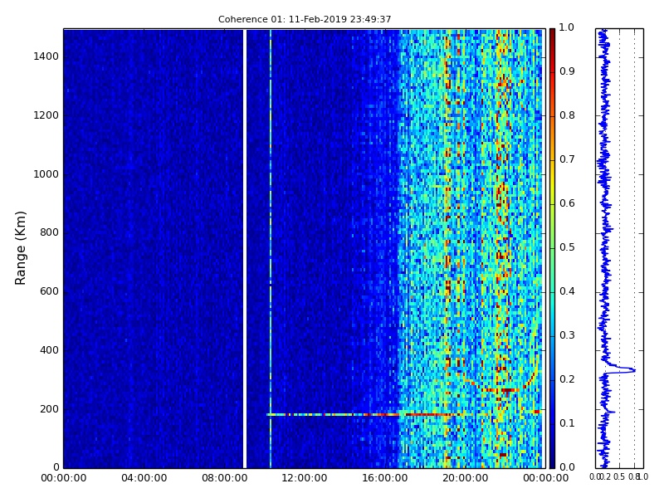Click the x-axis time label 12:00:00
The height and width of the screenshot is (498, 664).
[x=305, y=478]
